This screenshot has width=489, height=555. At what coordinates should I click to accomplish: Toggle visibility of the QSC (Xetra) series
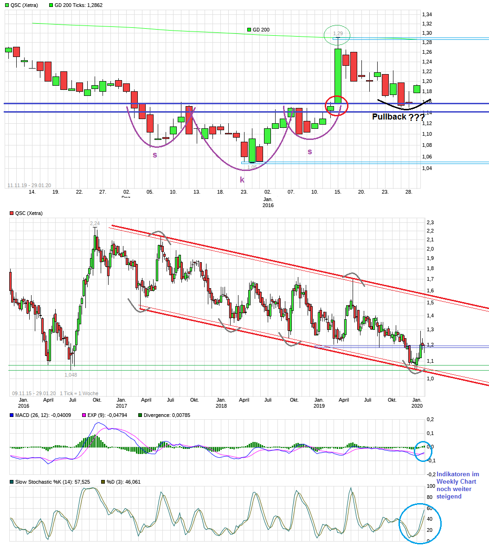pyautogui.click(x=11, y=213)
